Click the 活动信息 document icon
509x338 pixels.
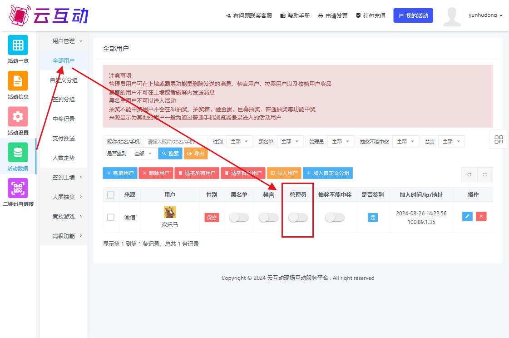[18, 81]
